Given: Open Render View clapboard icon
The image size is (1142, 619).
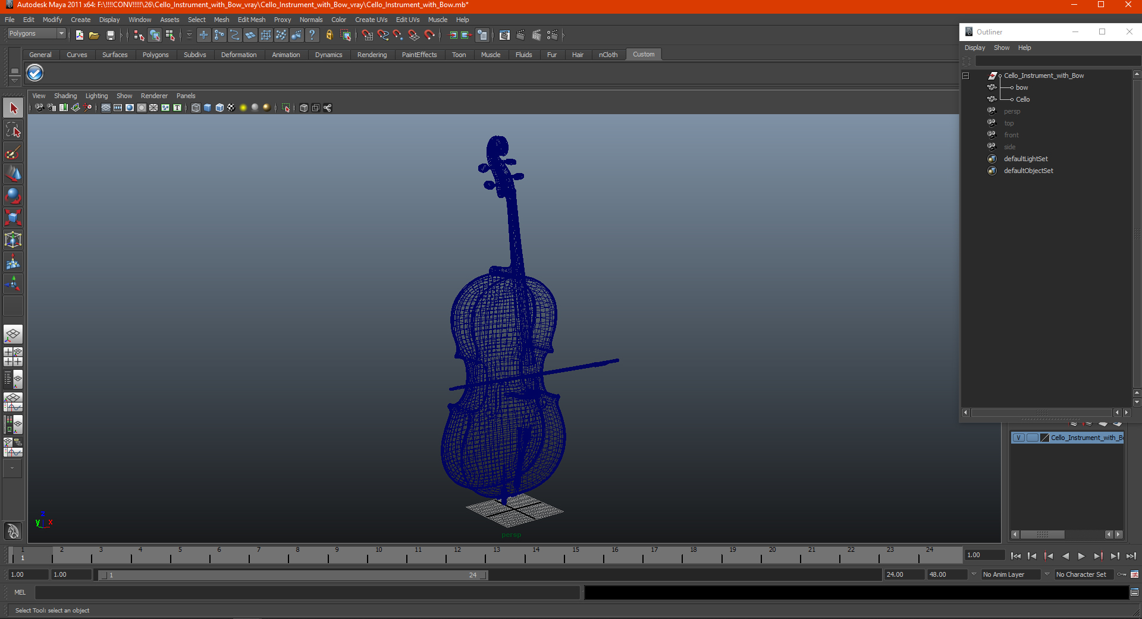Looking at the screenshot, I should (504, 36).
